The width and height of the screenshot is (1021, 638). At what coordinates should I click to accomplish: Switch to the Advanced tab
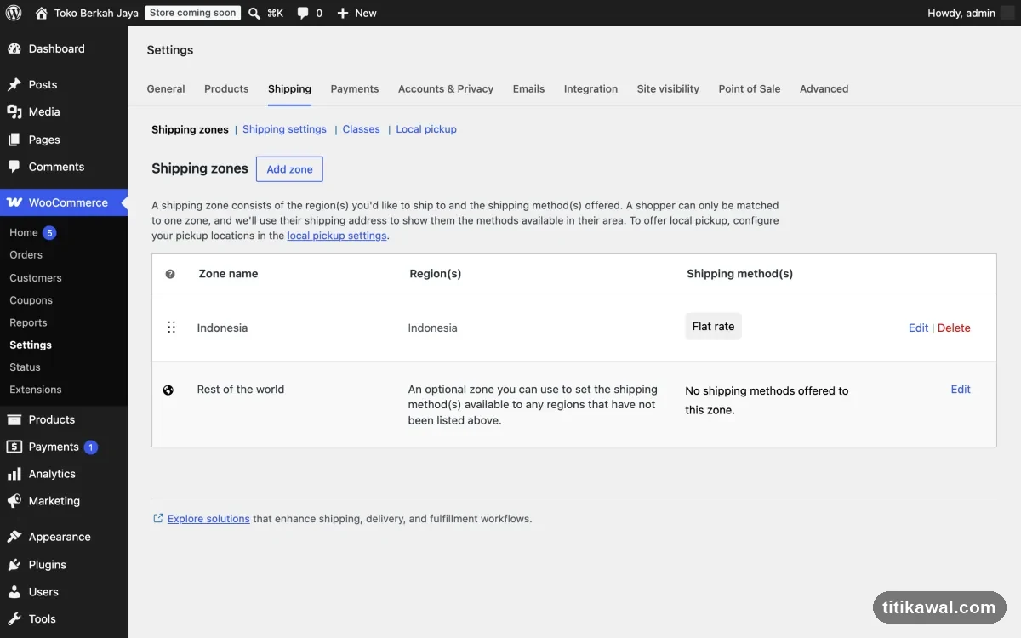(x=824, y=88)
